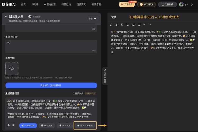
Task: Click the back arrow beside 朋友圈文案
Action: point(6,16)
